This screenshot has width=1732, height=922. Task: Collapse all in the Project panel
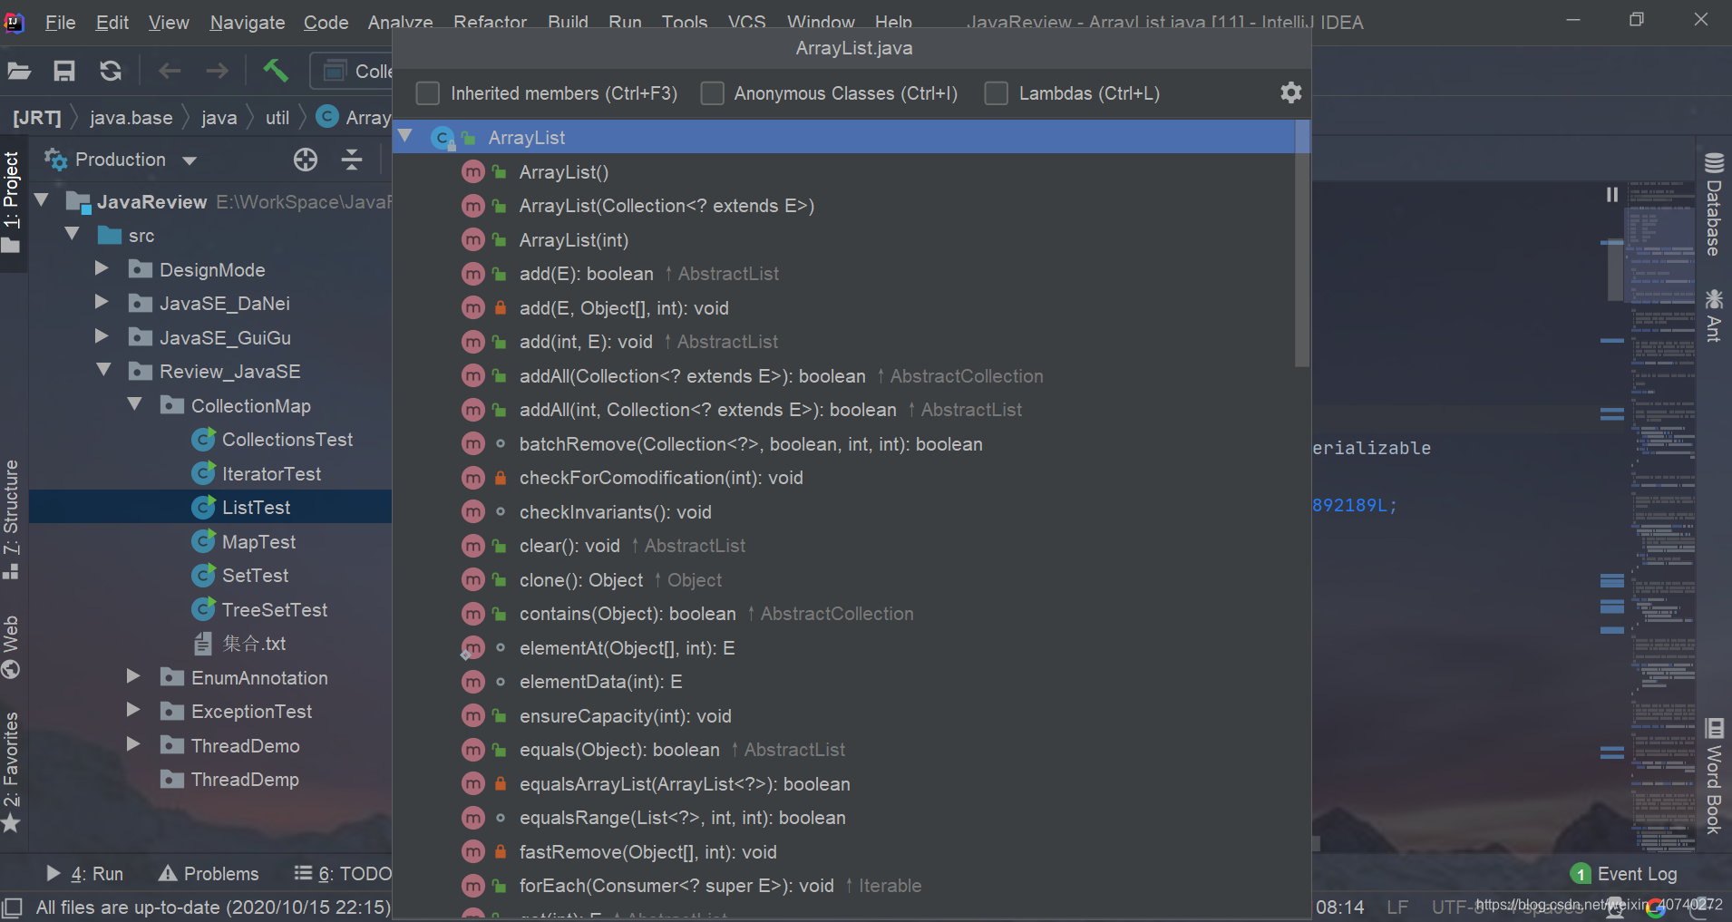[x=352, y=160]
